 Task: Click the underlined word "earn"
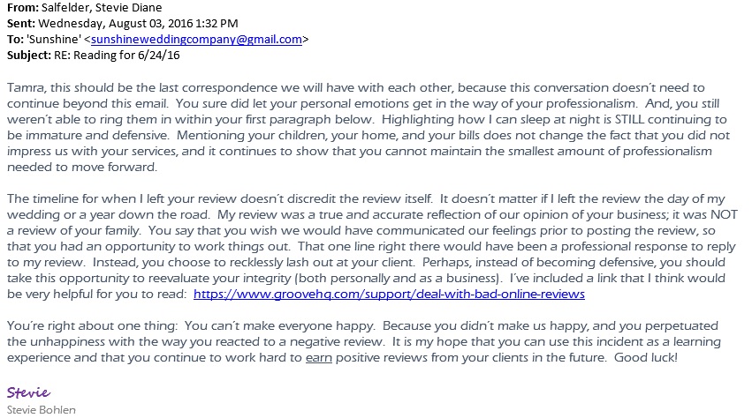[x=319, y=358]
